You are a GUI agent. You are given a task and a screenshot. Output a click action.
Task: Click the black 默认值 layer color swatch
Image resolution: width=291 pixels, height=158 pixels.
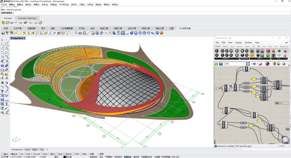[65, 157]
